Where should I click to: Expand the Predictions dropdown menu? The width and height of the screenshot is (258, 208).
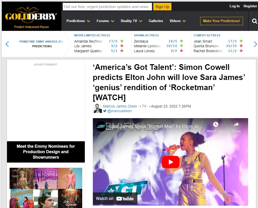point(78,21)
